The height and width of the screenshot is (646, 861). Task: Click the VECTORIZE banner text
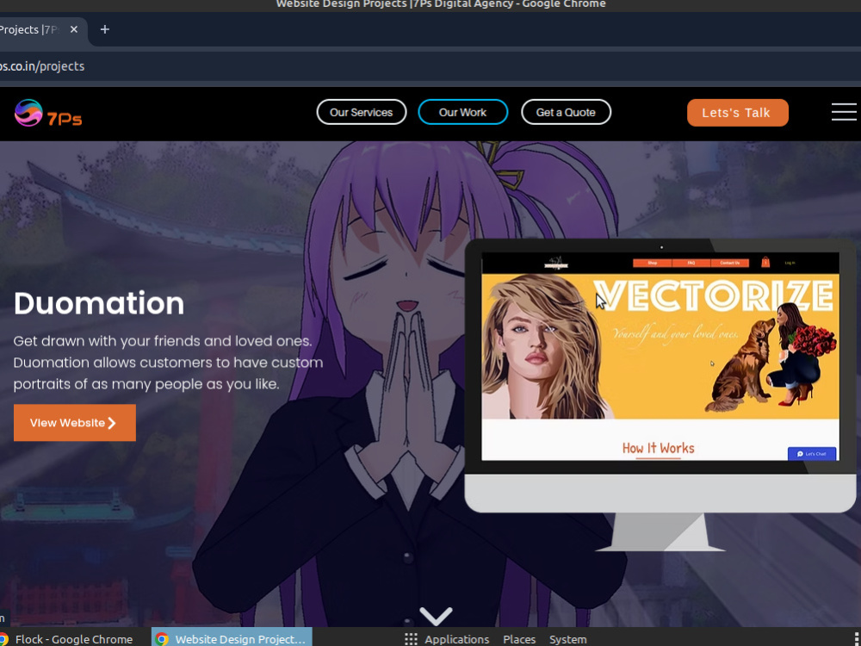coord(713,296)
